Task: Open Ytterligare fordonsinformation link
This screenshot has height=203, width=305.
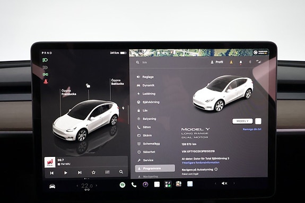Action: point(201,163)
